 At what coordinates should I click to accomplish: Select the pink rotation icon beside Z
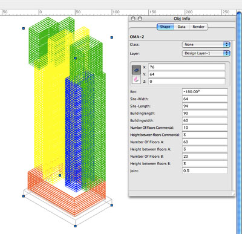136,79
